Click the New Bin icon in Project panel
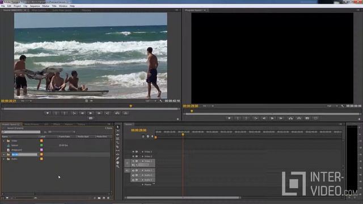Viewport: 363px width, 204px height. coord(99,198)
